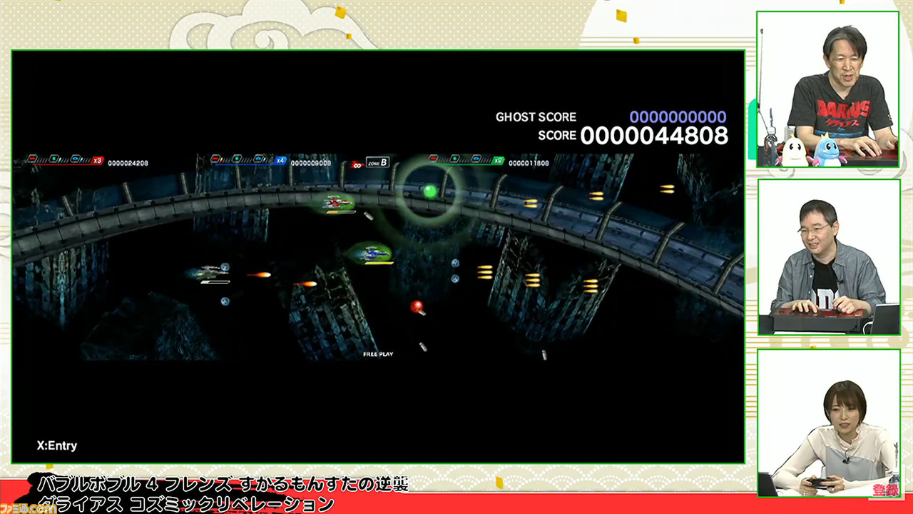
Task: Click the red missile gauge icon beside the x4 badge
Action: coord(215,158)
